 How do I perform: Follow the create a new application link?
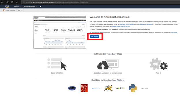[x=146, y=25]
